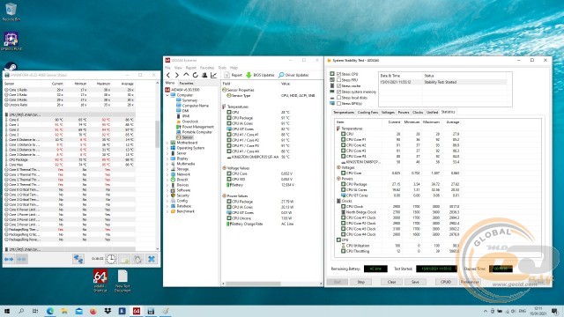
Task: Open the Help menu in AIDA64
Action: pyautogui.click(x=234, y=68)
